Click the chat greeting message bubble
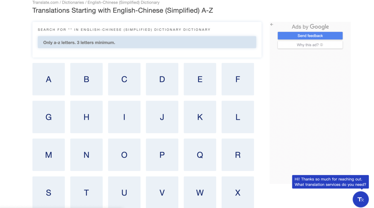 pos(330,182)
